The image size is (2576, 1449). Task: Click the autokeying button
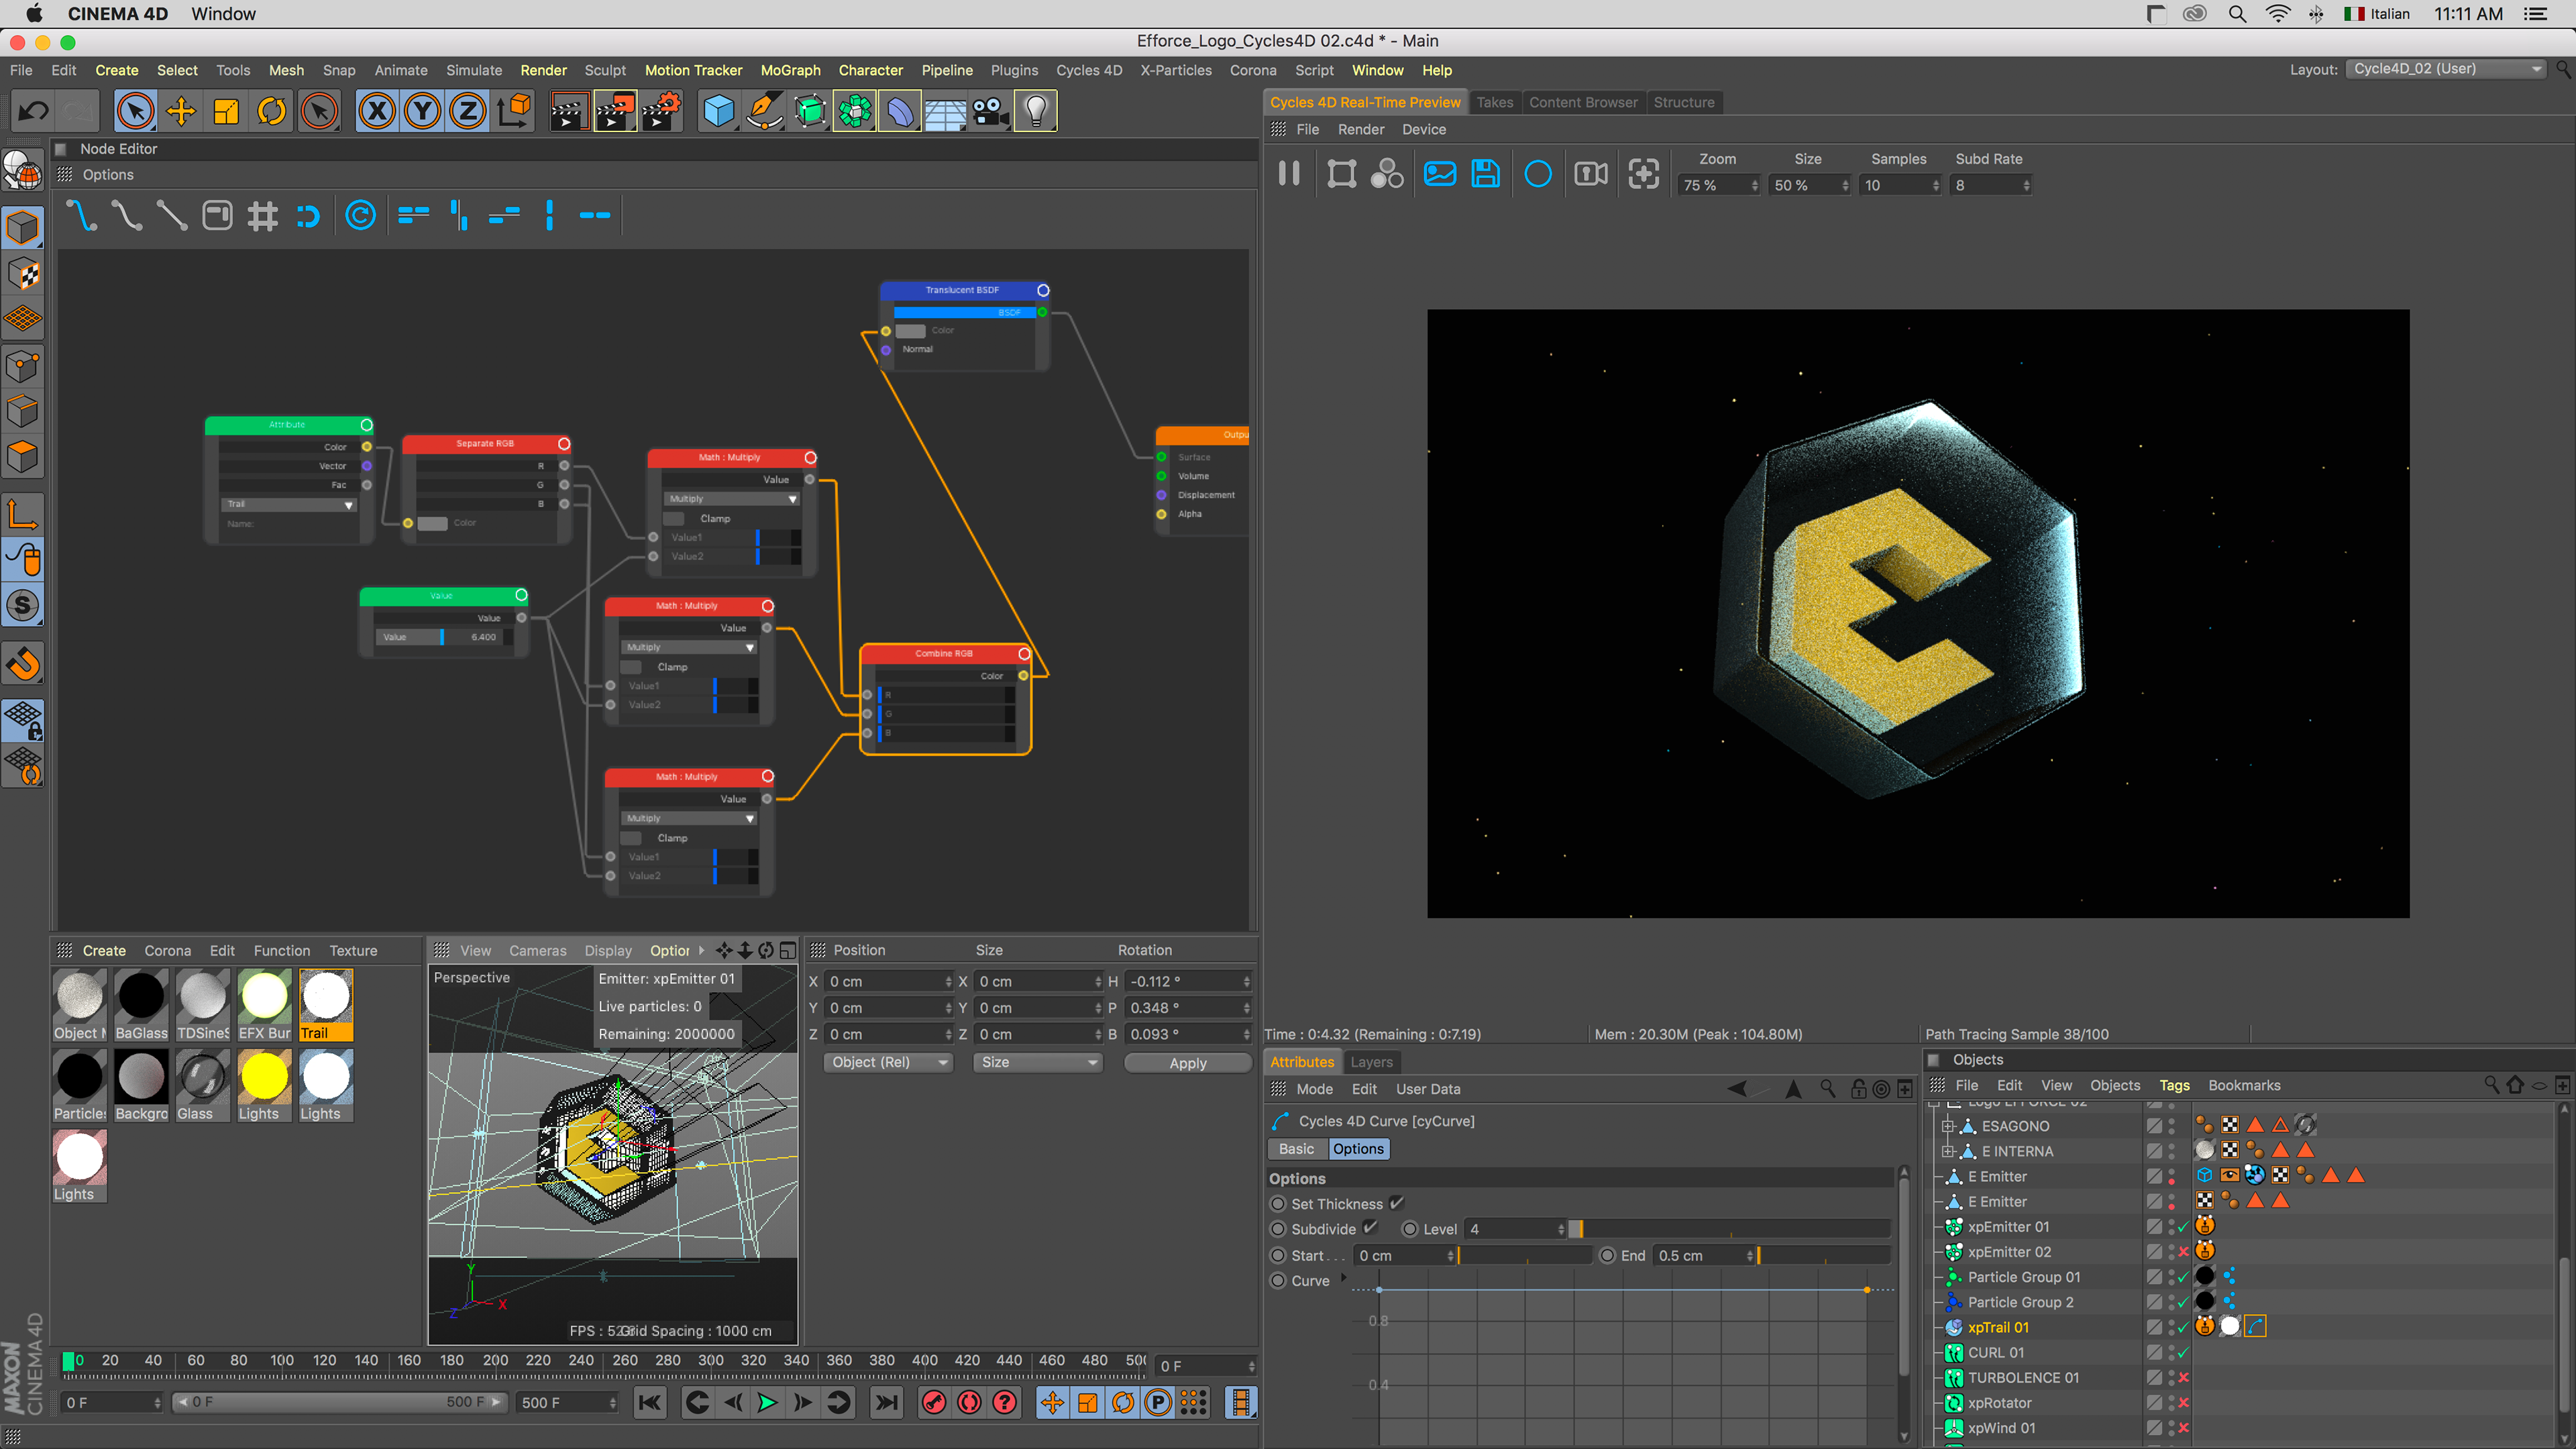point(969,1403)
